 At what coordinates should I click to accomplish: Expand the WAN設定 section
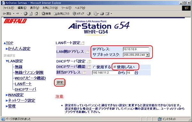(7, 95)
